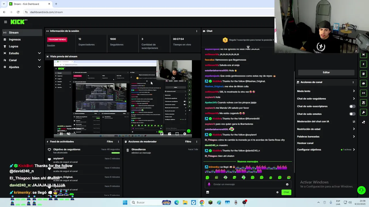The height and width of the screenshot is (207, 369).
Task: Open Filtro in Feed de actividades
Action: [110, 142]
